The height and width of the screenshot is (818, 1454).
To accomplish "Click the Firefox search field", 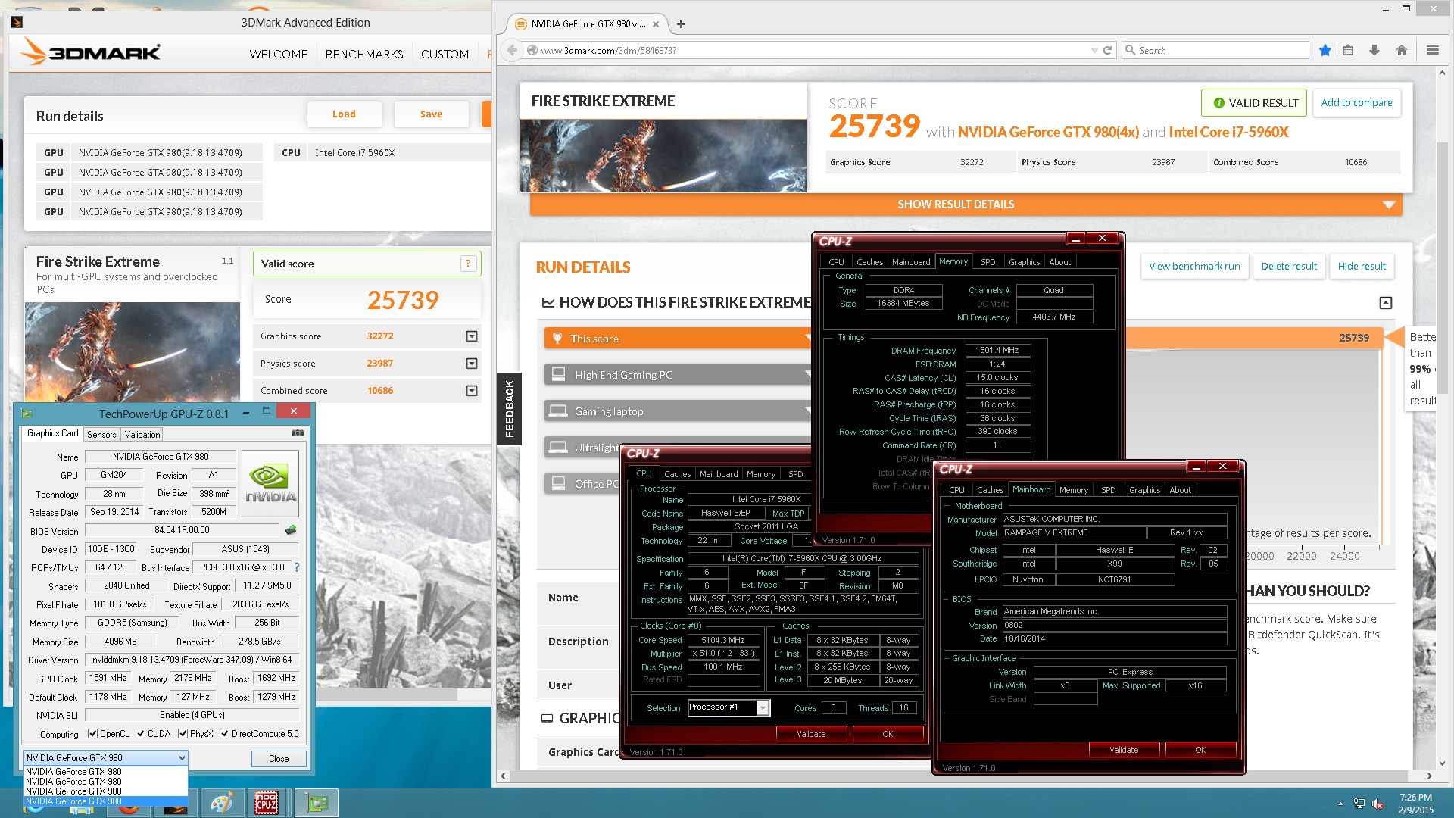I will [x=1215, y=50].
